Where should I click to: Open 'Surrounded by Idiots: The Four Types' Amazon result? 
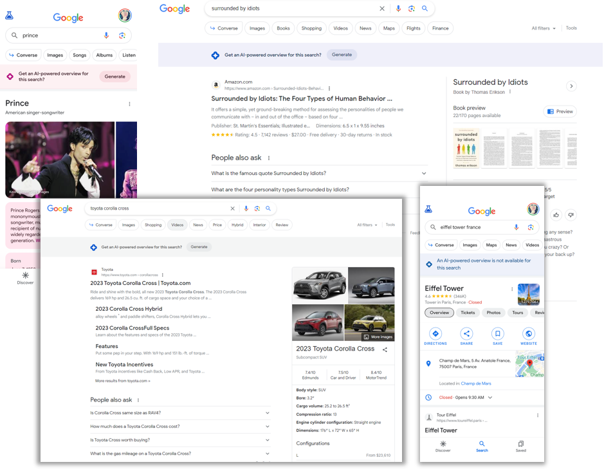click(302, 98)
